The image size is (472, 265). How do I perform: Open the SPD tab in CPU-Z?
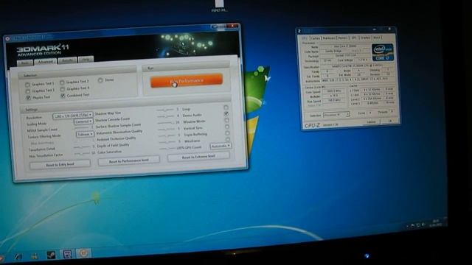point(354,38)
